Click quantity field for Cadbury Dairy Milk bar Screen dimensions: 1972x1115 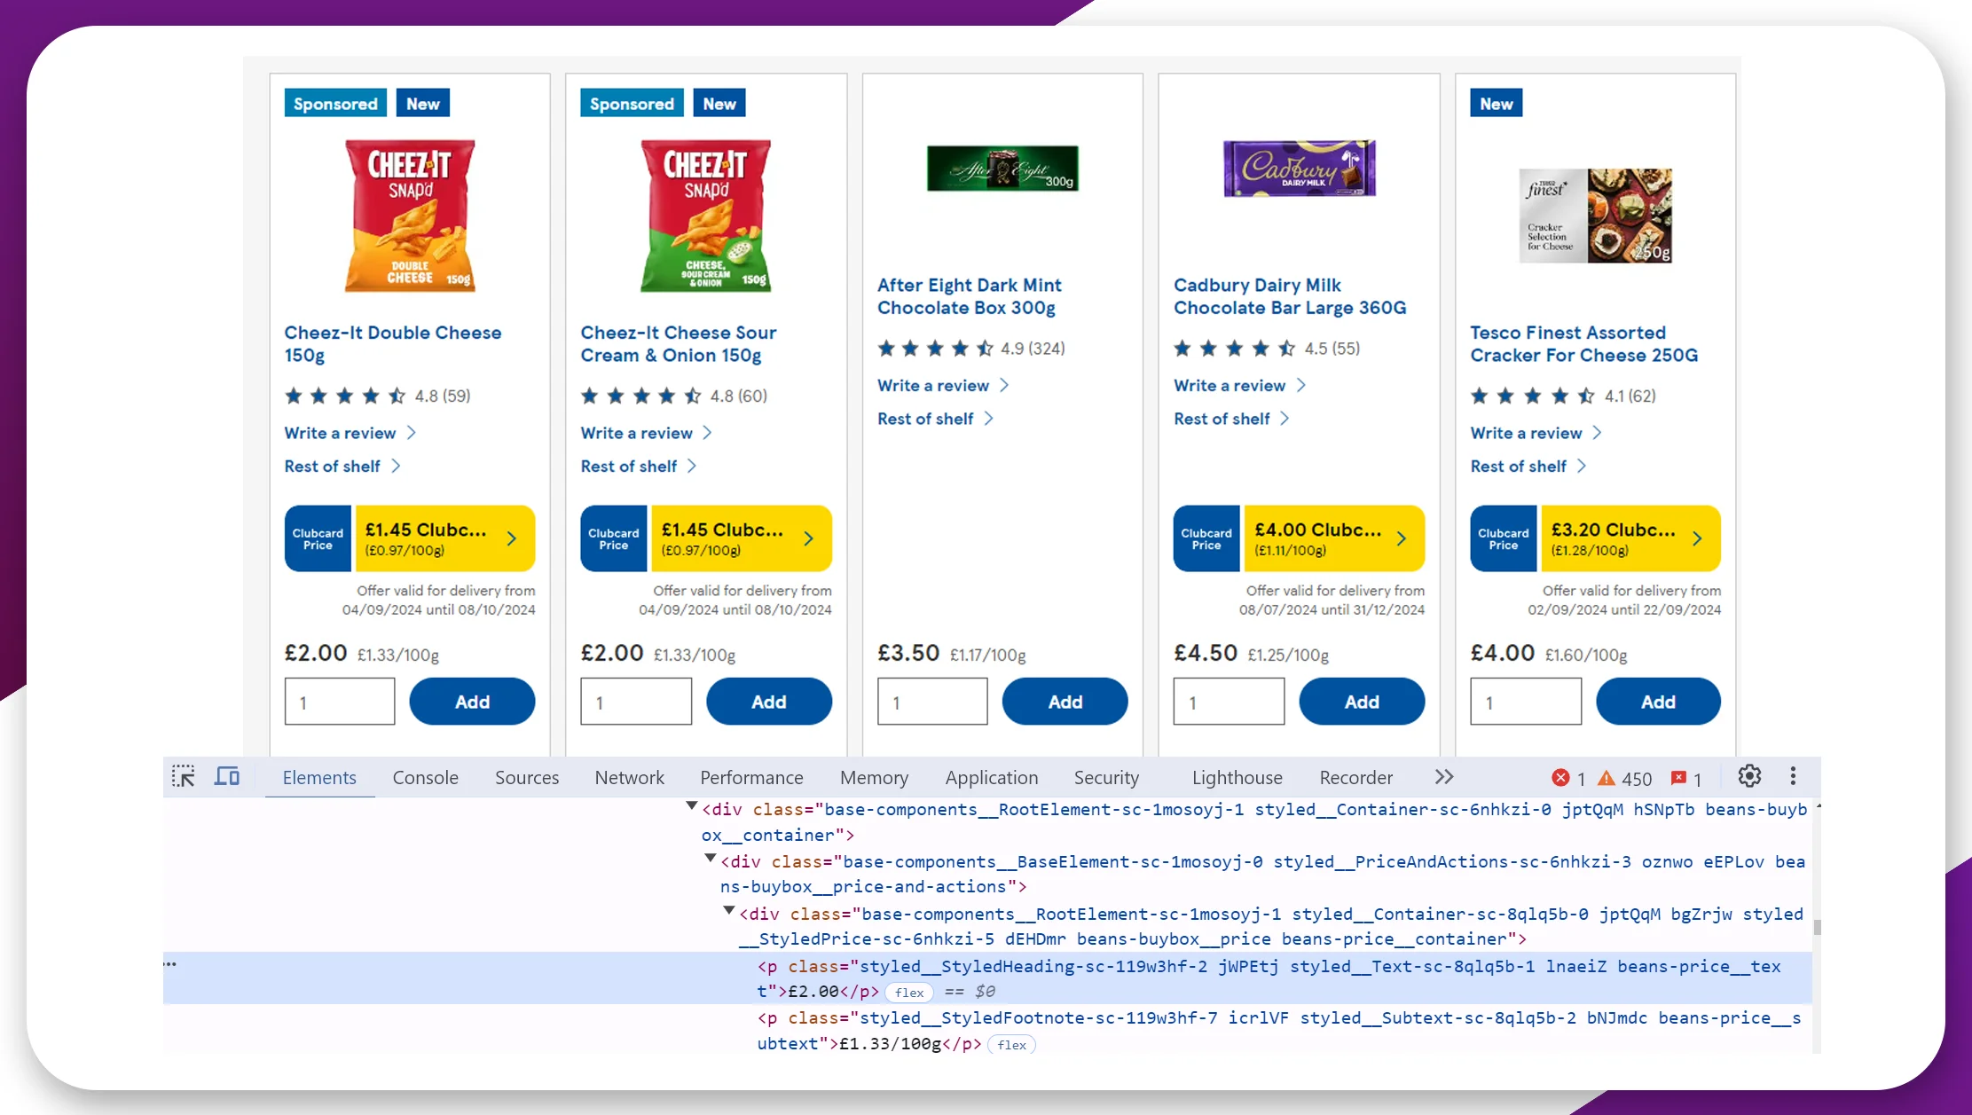pos(1229,702)
